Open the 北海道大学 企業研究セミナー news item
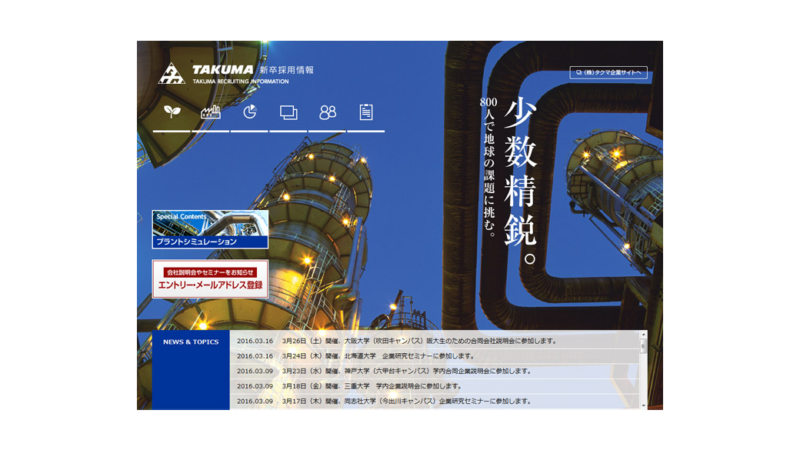The height and width of the screenshot is (450, 800). (x=378, y=356)
